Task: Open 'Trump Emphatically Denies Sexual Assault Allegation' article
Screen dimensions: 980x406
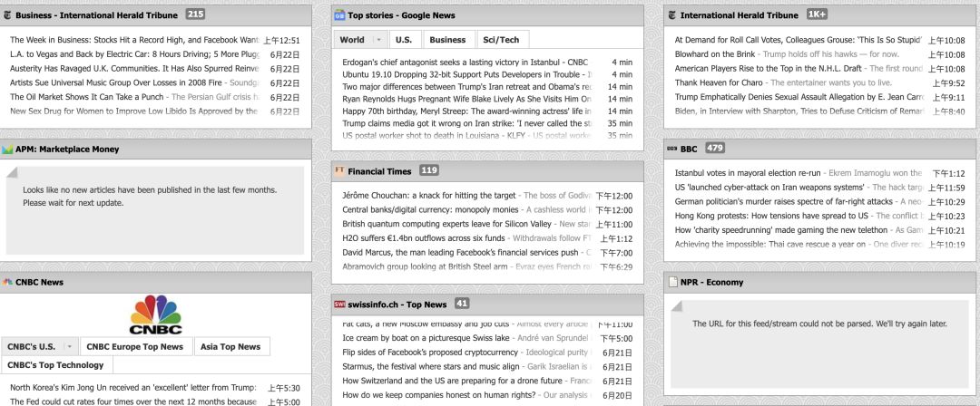Action: tap(799, 97)
